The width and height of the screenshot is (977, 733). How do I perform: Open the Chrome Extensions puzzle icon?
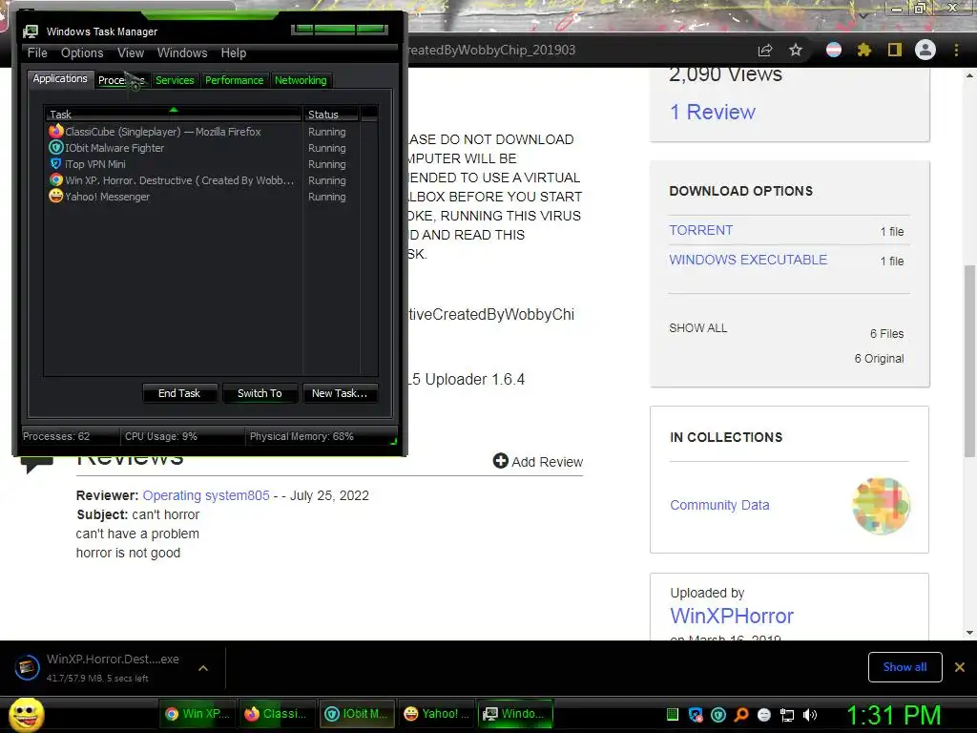[864, 50]
